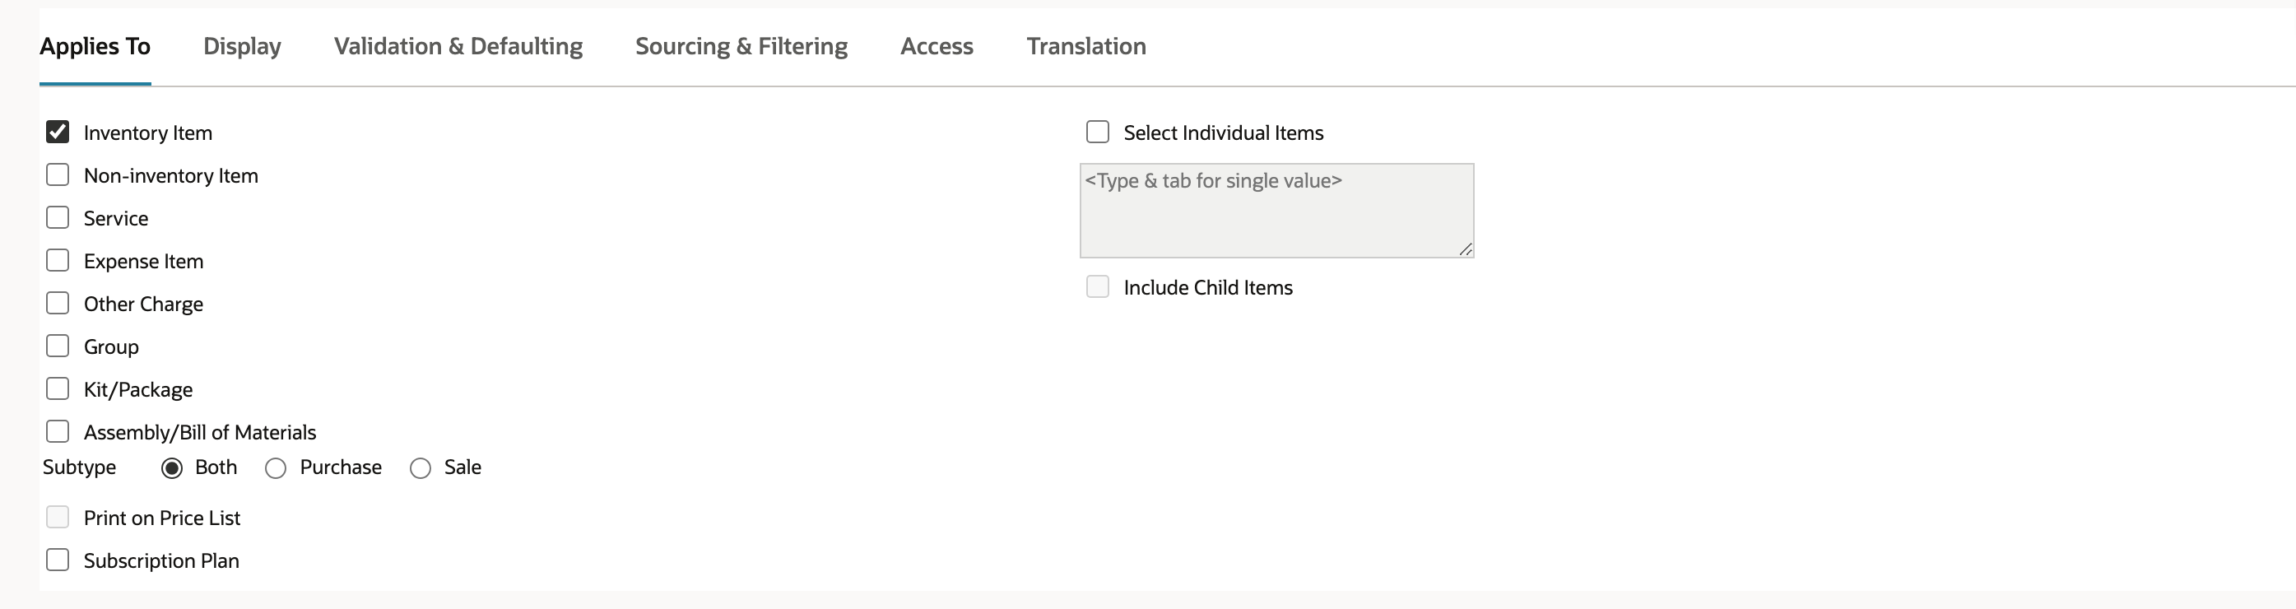
Task: Open the Validation & Defaulting tab
Action: pos(458,46)
